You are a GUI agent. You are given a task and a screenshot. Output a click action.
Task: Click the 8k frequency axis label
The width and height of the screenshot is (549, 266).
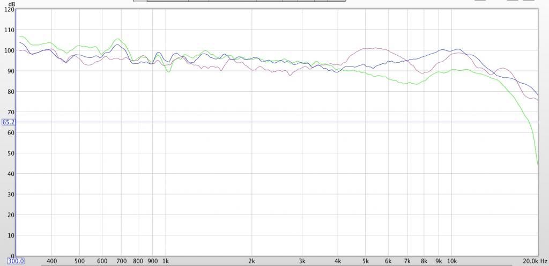(425, 261)
